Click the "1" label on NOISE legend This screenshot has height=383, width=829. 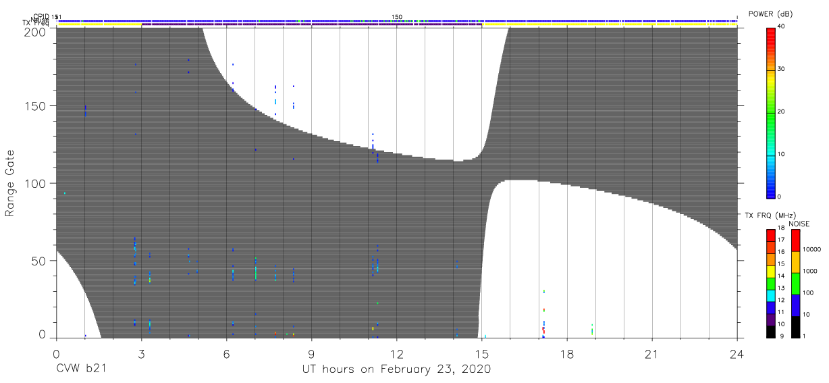coord(804,336)
